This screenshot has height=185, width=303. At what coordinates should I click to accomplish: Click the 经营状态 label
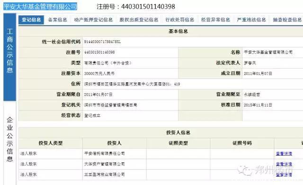point(71,115)
